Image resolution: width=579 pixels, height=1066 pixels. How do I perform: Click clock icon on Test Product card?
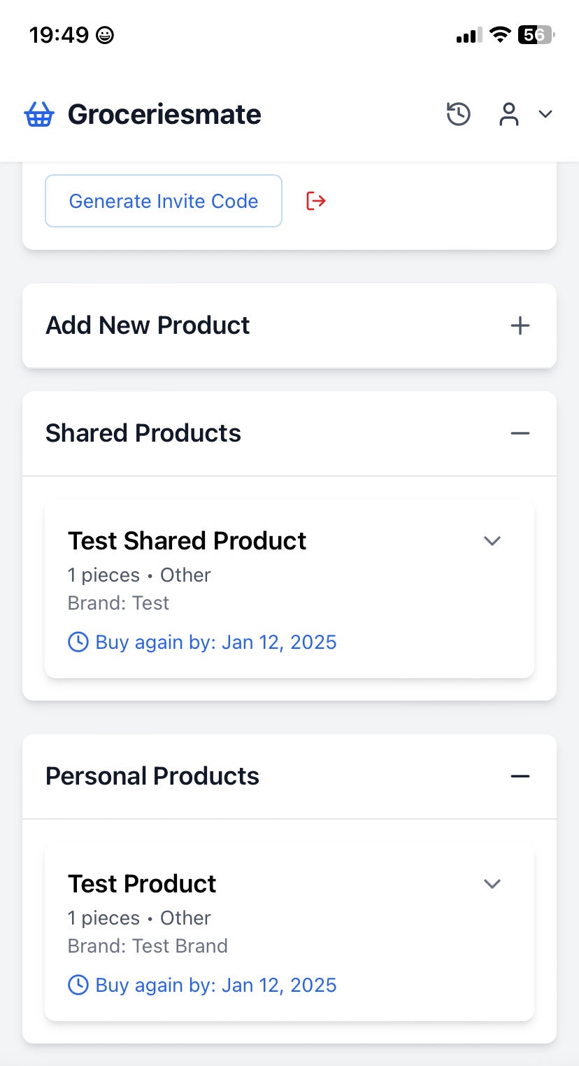(78, 985)
